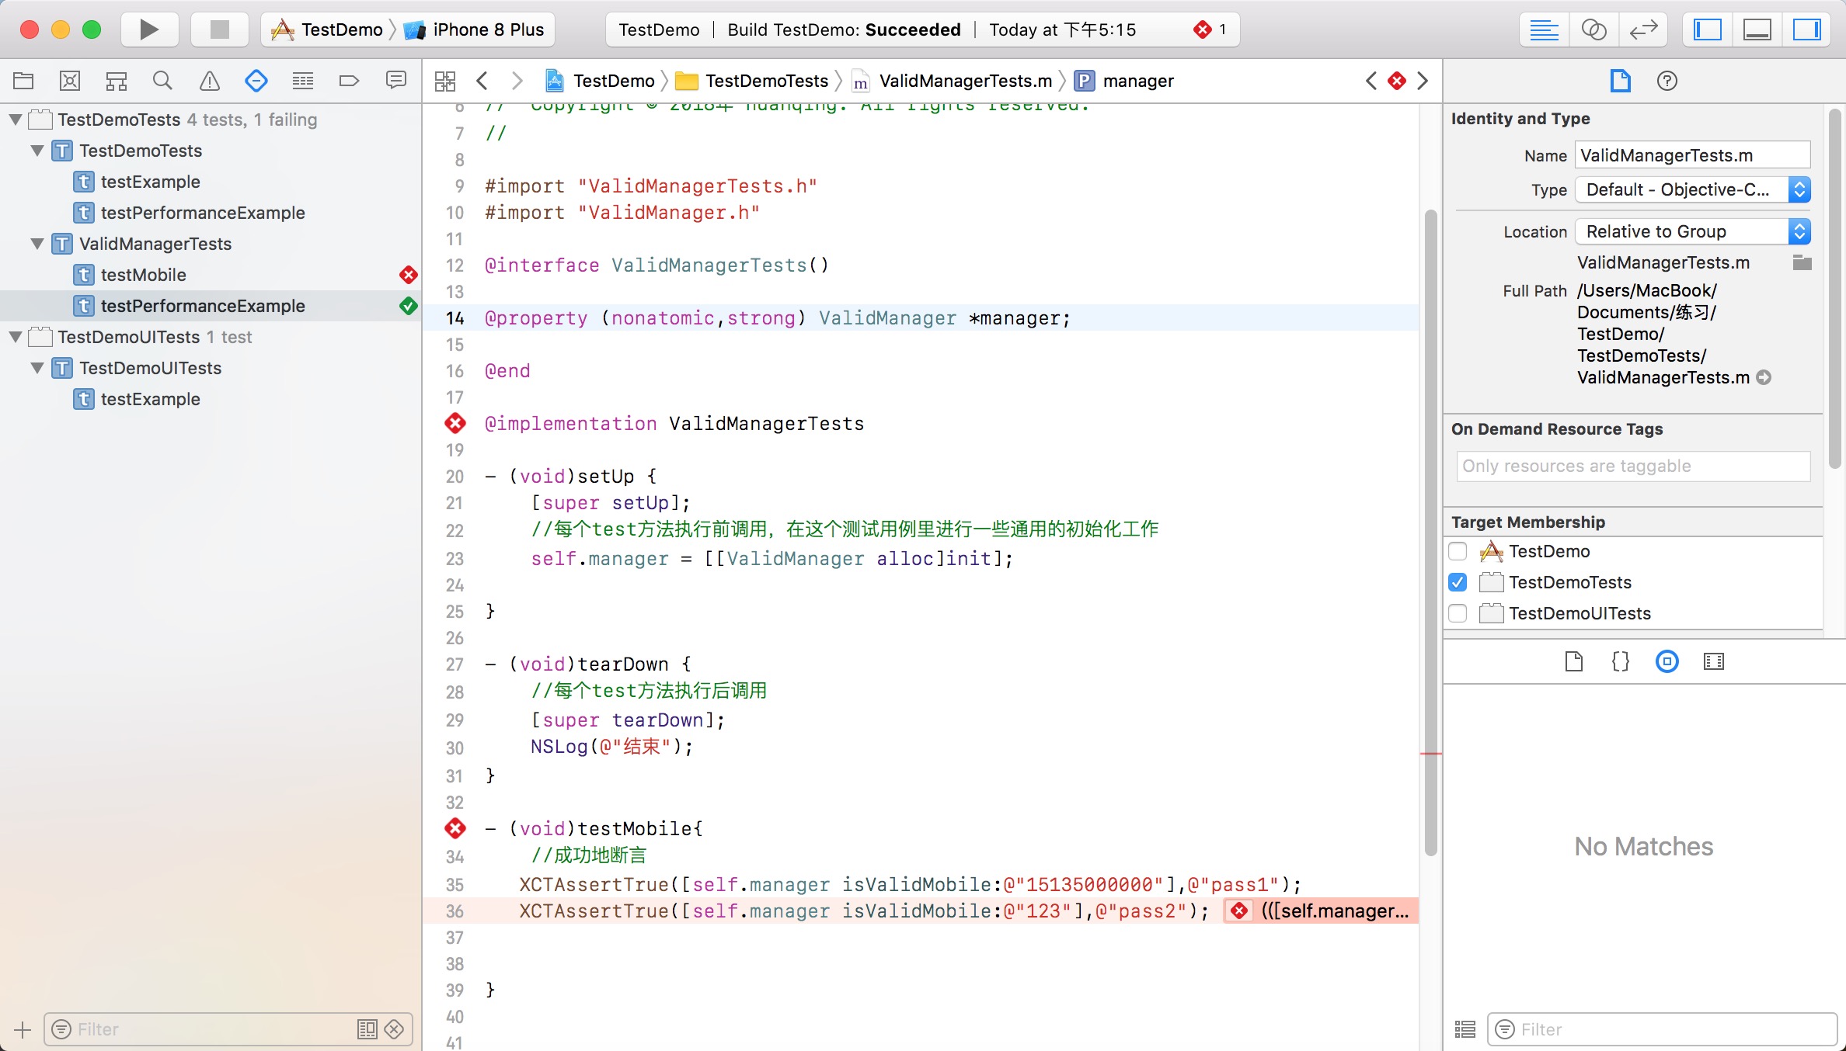This screenshot has height=1051, width=1846.
Task: Open File Template library
Action: [x=1574, y=661]
